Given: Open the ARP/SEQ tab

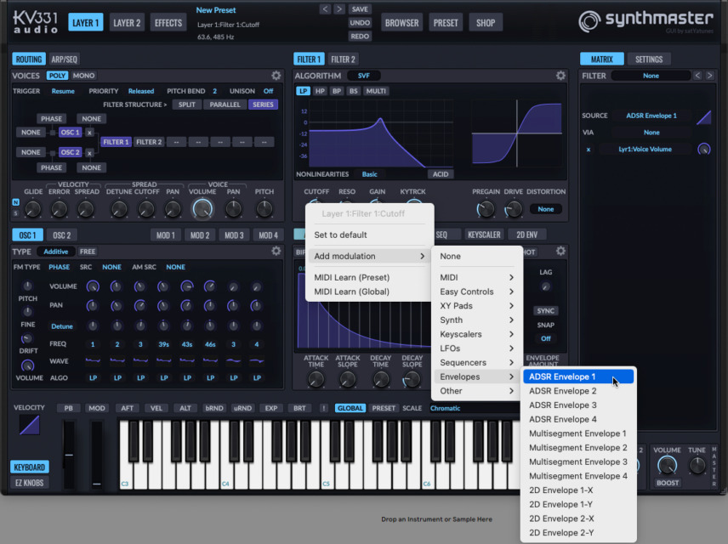Looking at the screenshot, I should coord(64,59).
